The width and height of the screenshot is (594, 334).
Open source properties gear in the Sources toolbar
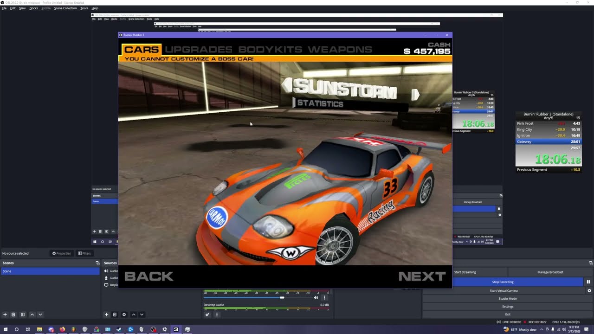pos(124,315)
